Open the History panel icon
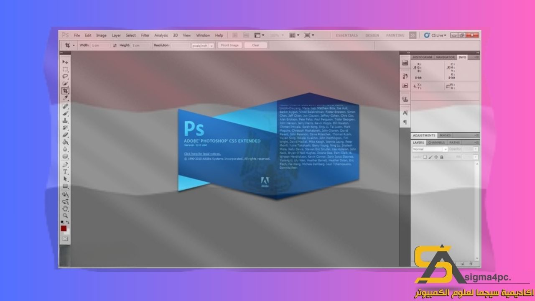The image size is (535, 301). pos(405,76)
